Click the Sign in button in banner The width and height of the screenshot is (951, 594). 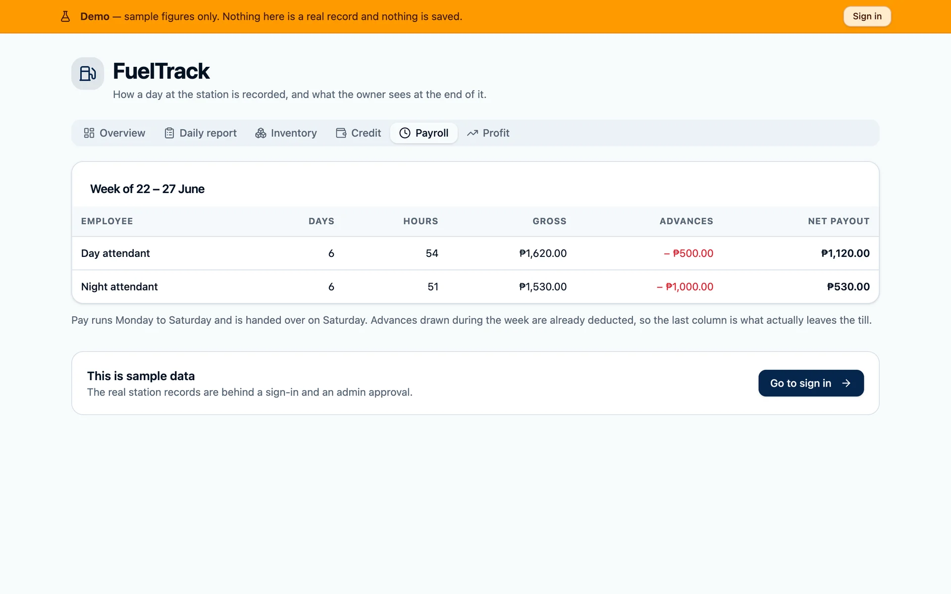tap(867, 16)
